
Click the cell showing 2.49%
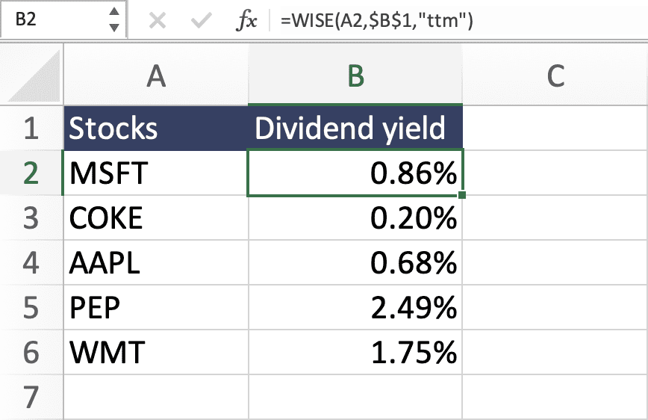[x=355, y=306]
